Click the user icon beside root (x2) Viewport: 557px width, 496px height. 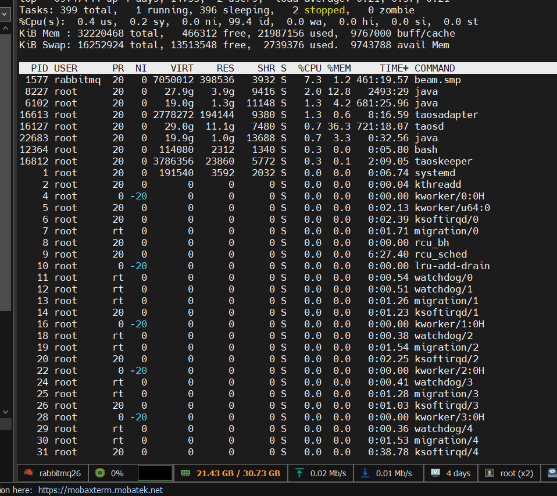tap(490, 473)
